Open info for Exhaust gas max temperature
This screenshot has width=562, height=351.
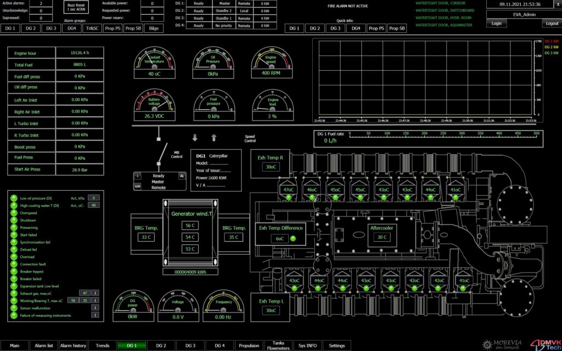point(95,293)
